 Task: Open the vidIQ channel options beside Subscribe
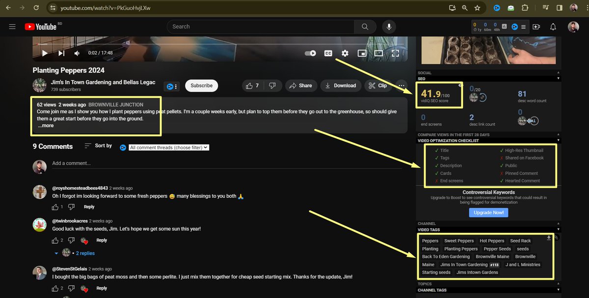pyautogui.click(x=172, y=86)
